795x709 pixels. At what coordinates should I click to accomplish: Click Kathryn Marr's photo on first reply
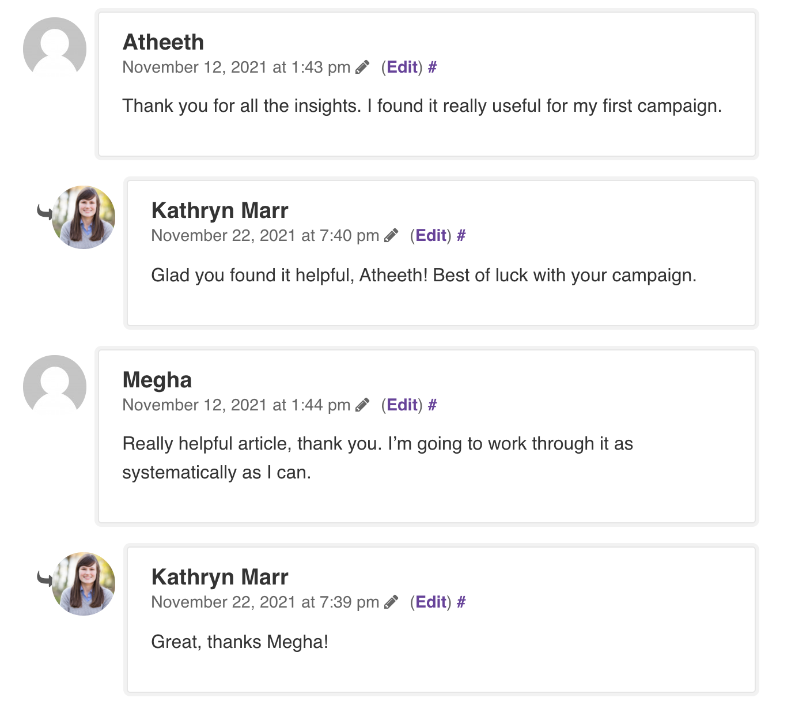coord(84,217)
